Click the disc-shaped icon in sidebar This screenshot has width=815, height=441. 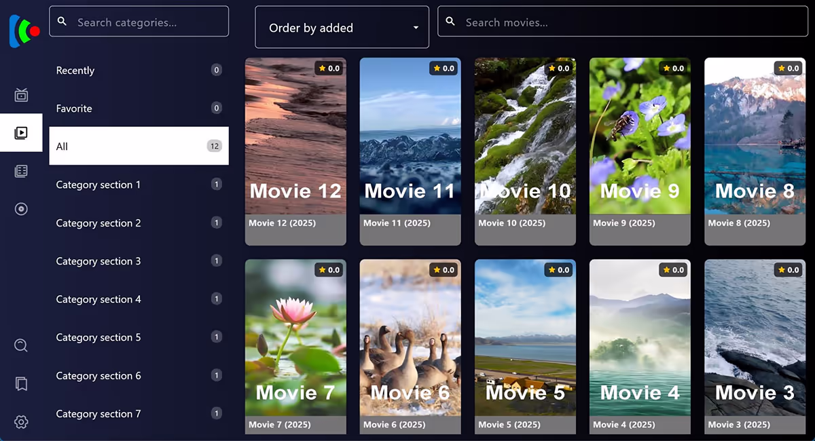(x=21, y=209)
